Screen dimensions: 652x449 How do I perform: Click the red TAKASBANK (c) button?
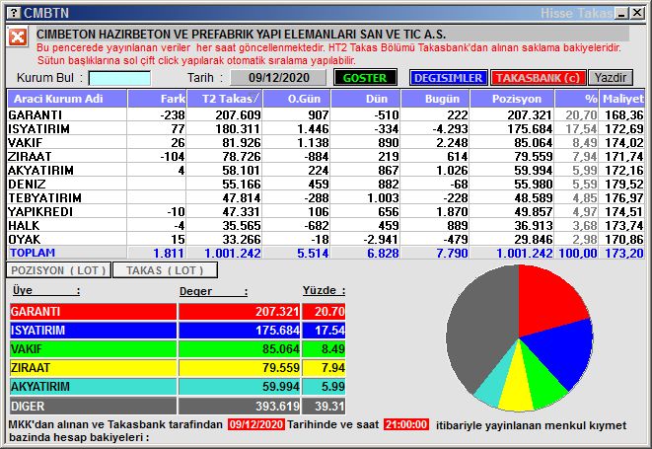coord(538,78)
